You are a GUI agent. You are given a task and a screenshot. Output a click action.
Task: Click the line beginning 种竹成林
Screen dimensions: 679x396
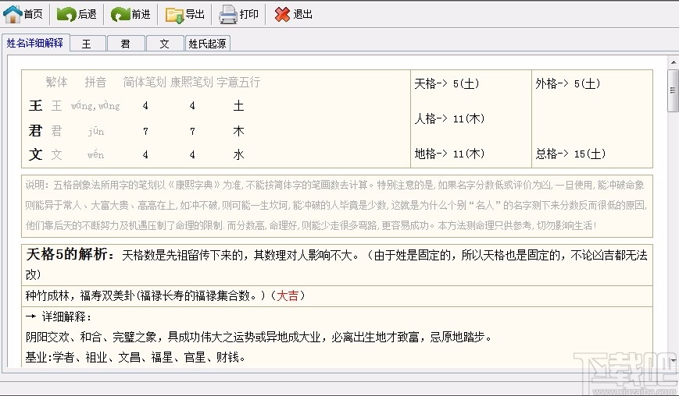(x=166, y=295)
